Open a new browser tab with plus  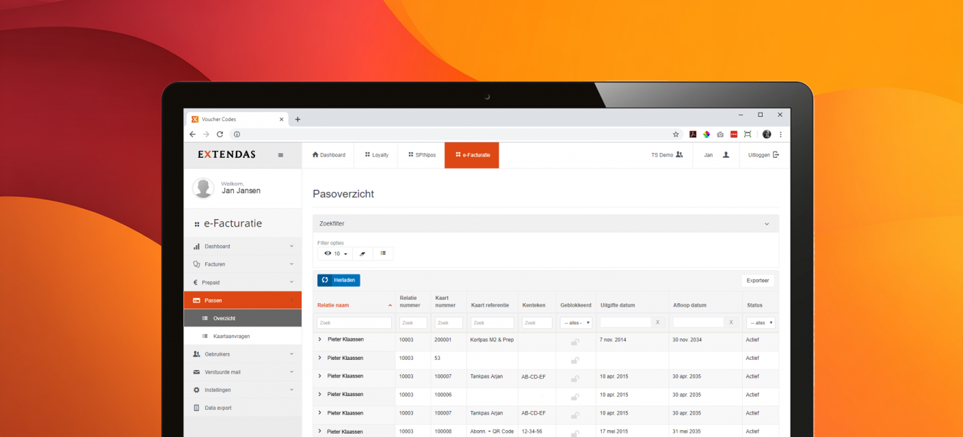298,119
